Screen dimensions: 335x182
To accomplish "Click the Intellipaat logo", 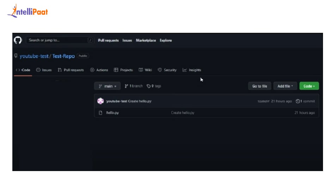I will point(28,11).
